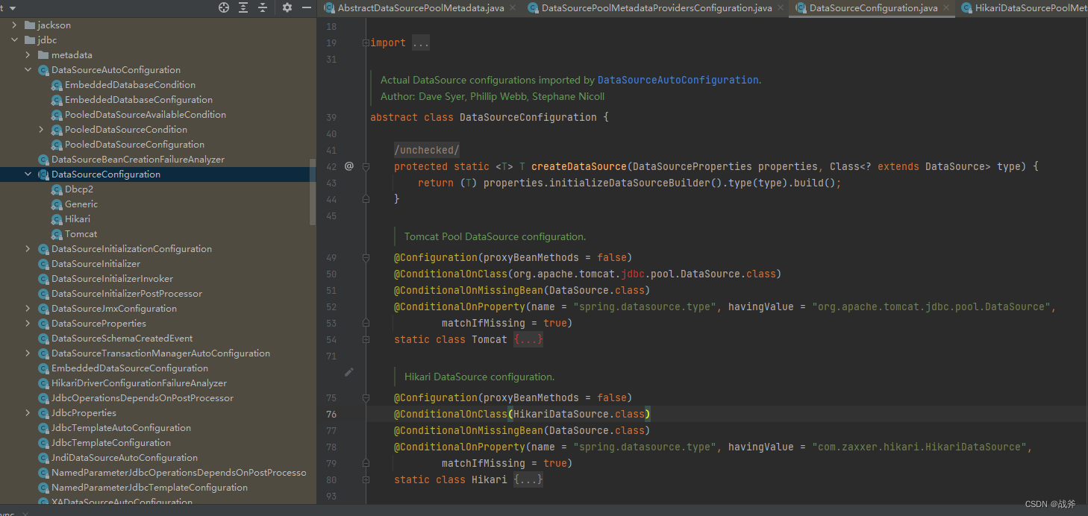This screenshot has height=516, width=1088.
Task: Click the Generic inner class icon
Action: click(x=57, y=204)
